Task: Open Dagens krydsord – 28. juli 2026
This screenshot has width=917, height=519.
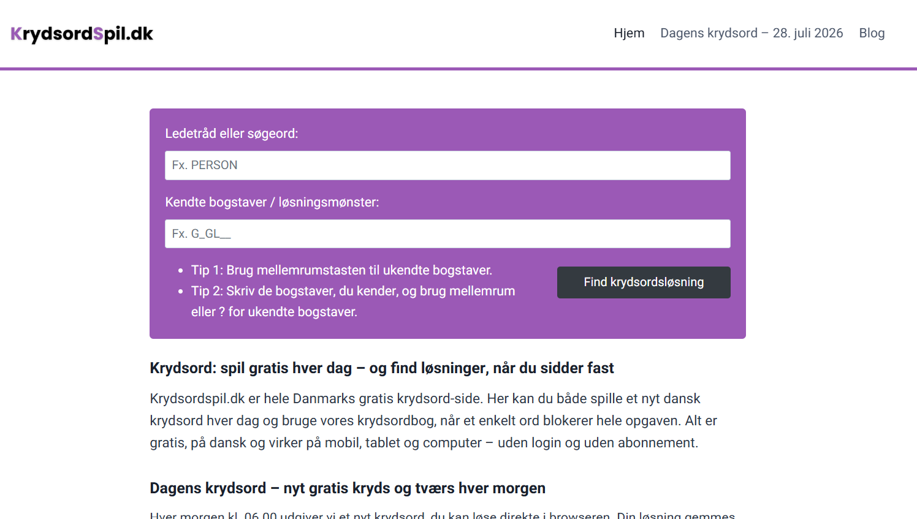Action: tap(751, 33)
